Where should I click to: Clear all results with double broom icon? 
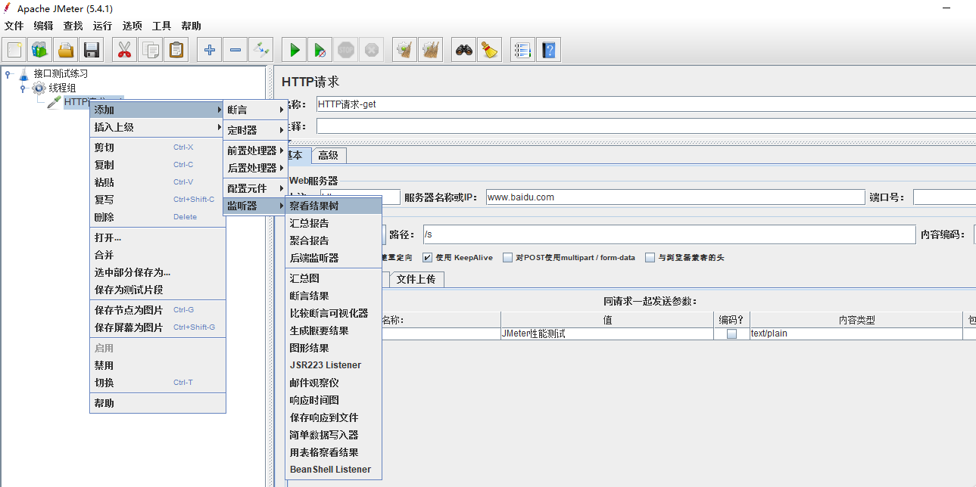[x=431, y=50]
